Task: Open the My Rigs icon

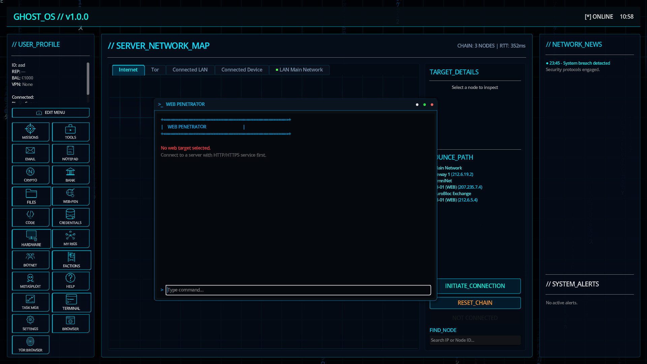Action: (x=70, y=239)
